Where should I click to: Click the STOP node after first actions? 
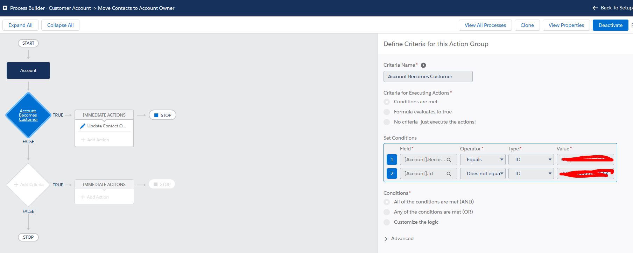pyautogui.click(x=163, y=115)
